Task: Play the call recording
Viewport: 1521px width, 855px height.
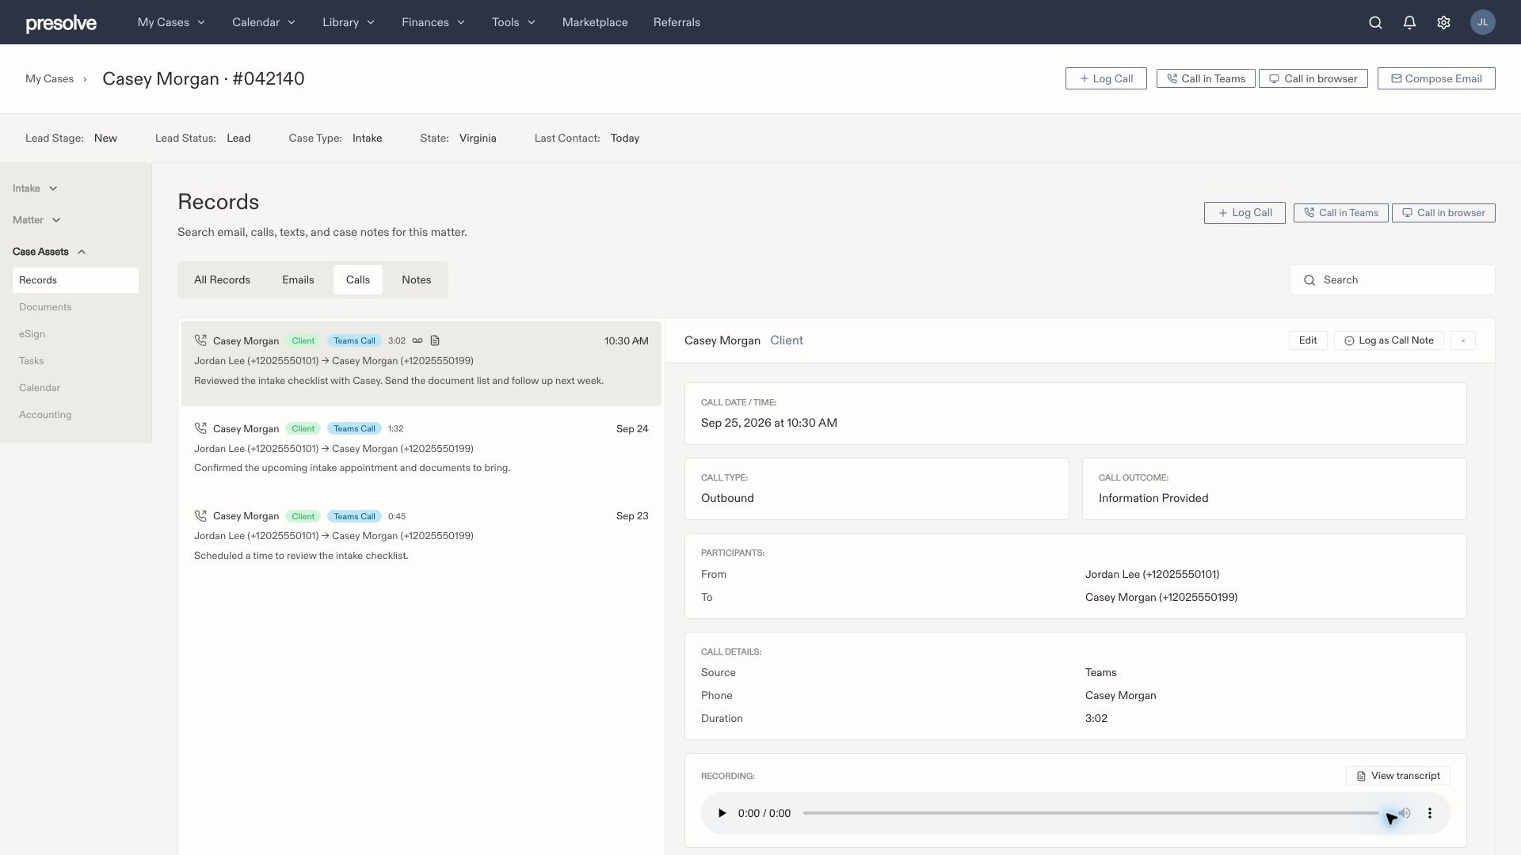Action: (x=722, y=813)
